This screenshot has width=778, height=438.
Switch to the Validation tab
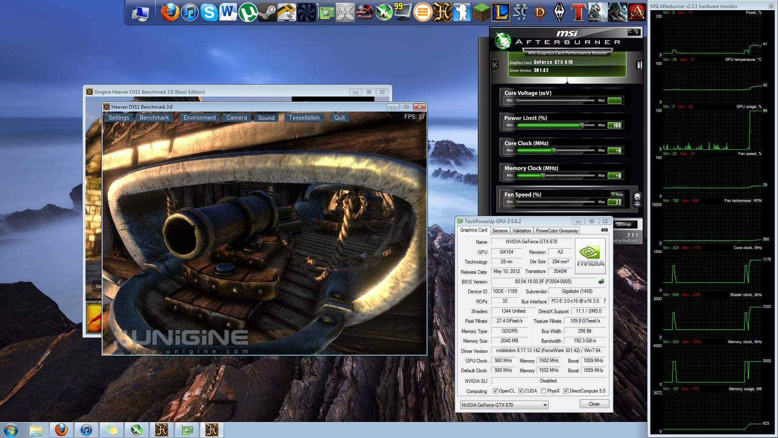pyautogui.click(x=522, y=231)
